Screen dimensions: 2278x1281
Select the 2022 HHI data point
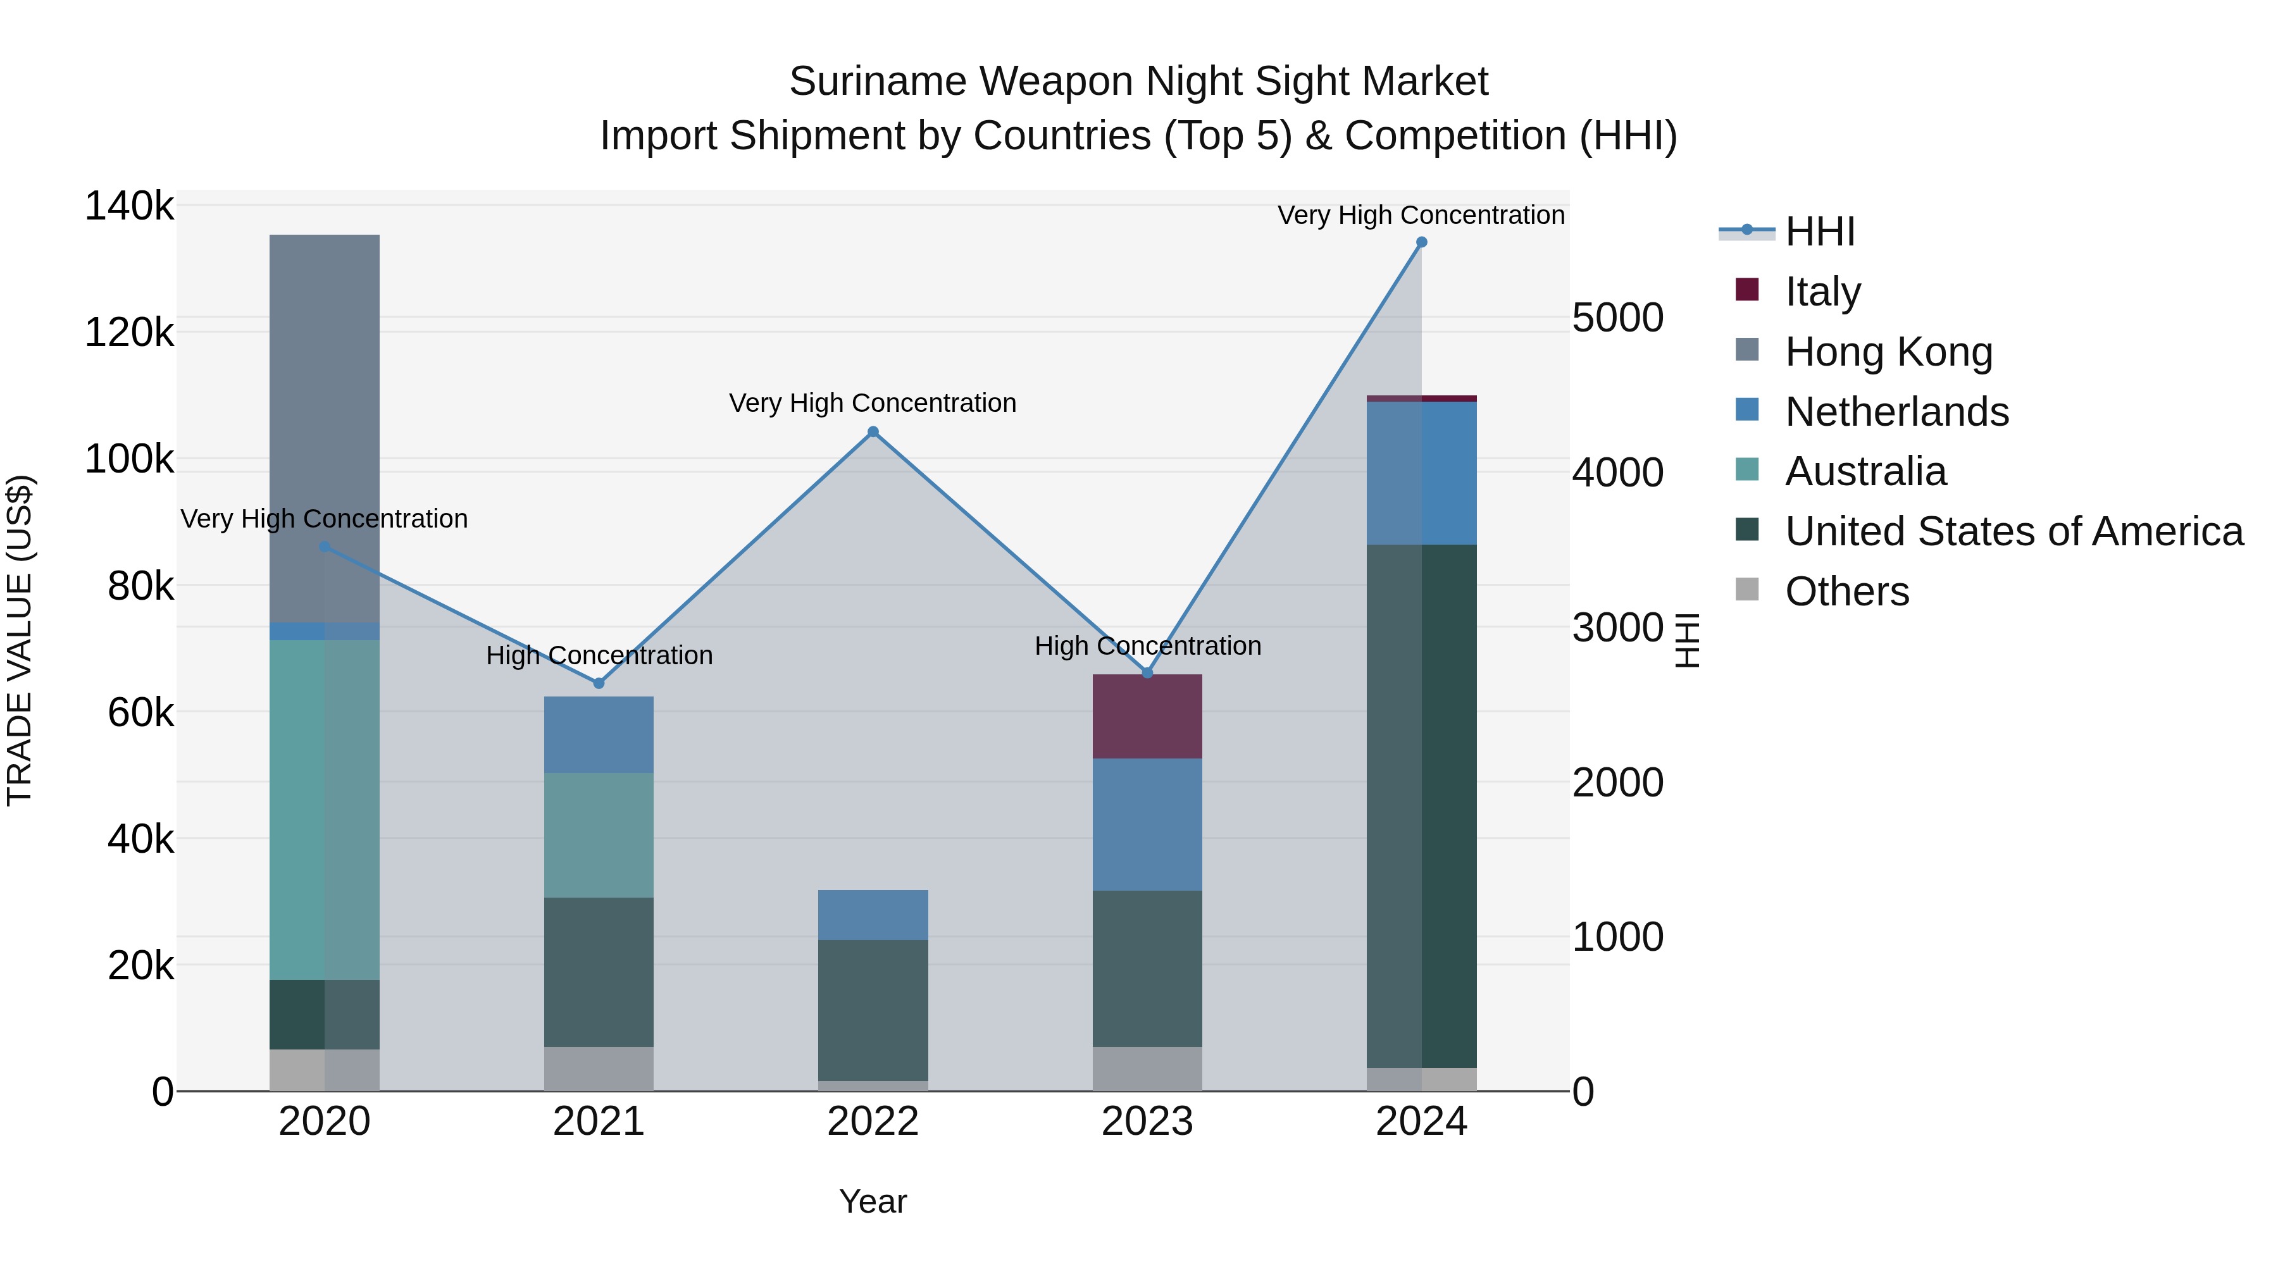pyautogui.click(x=873, y=432)
